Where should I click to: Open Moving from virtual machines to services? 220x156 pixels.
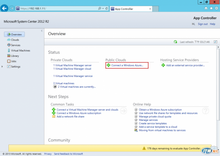point(162,130)
